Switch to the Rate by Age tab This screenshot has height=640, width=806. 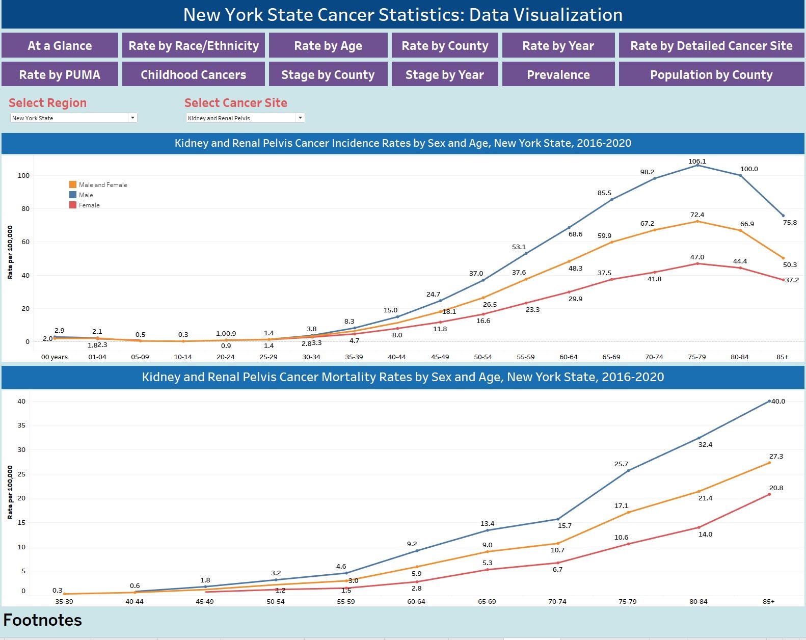(x=328, y=46)
